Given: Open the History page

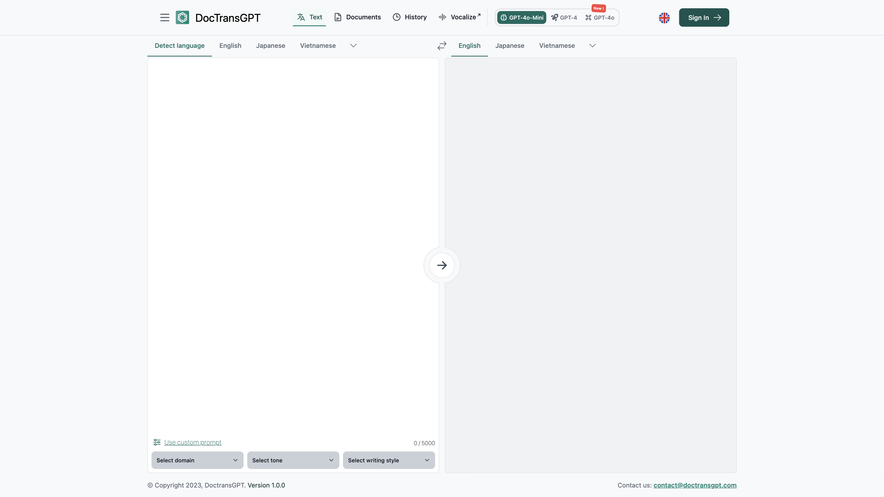Looking at the screenshot, I should (x=410, y=17).
